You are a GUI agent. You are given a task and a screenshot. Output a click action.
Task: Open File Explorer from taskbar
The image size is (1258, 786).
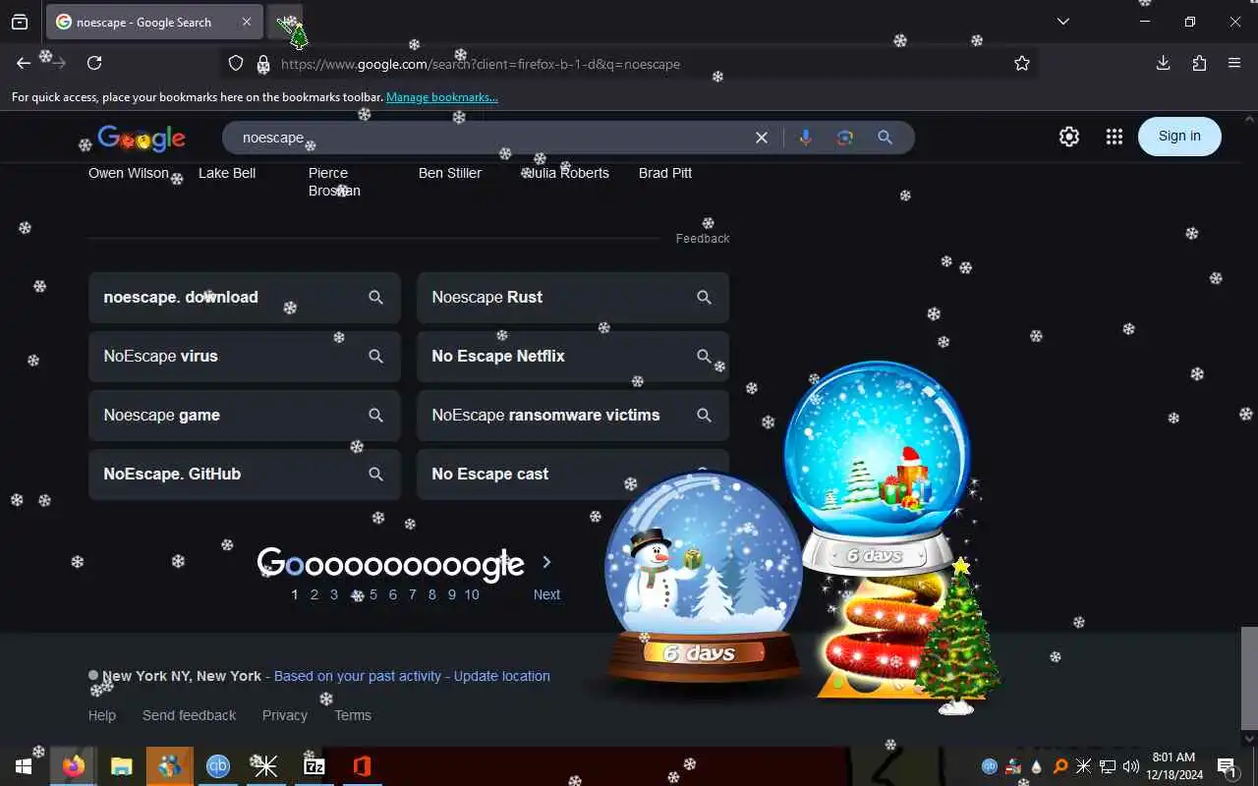coord(121,766)
